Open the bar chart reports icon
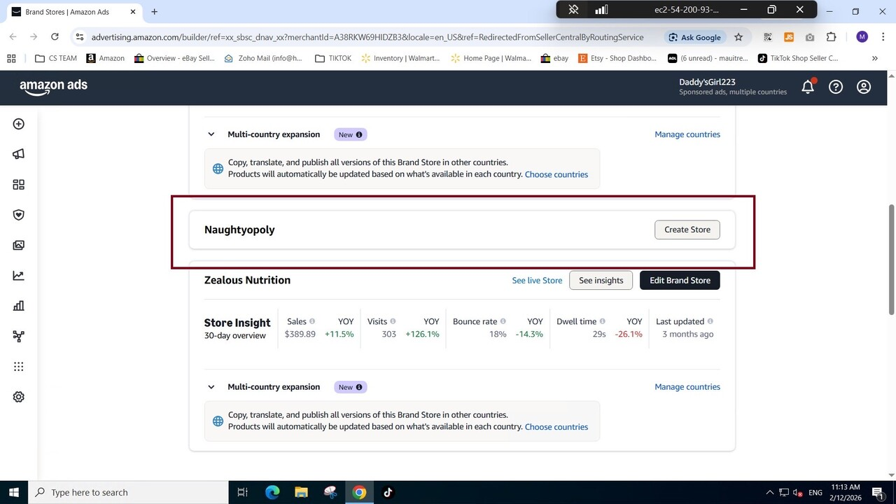 point(19,306)
